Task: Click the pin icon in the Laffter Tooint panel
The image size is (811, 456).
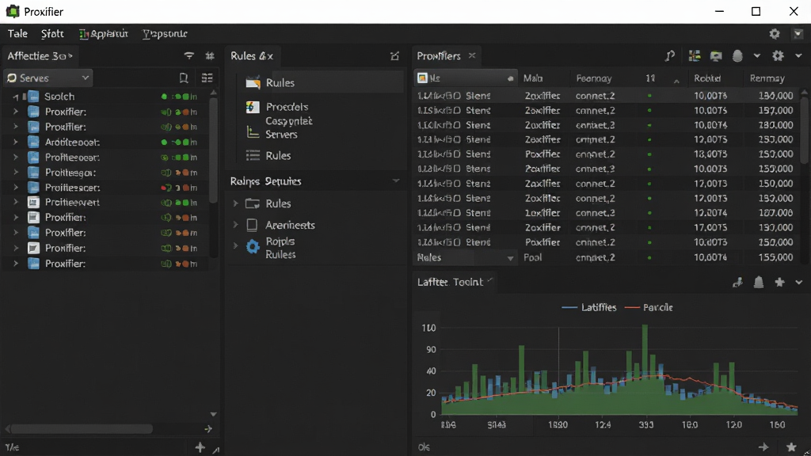Action: point(737,283)
